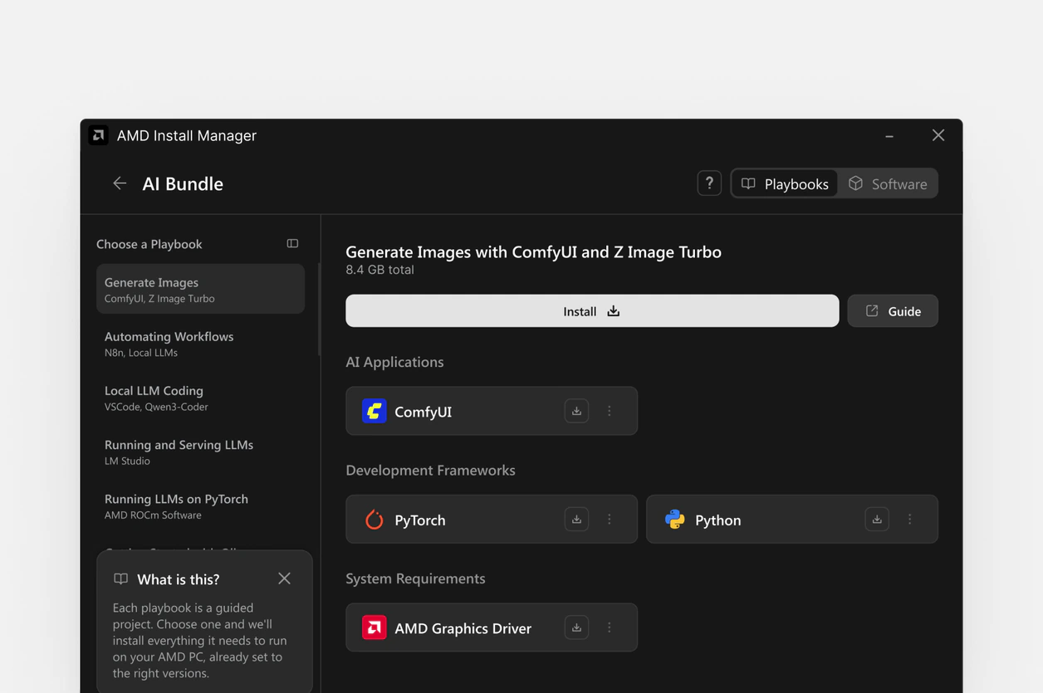Click the Choose a Playbook heading
The image size is (1043, 693).
tap(149, 244)
